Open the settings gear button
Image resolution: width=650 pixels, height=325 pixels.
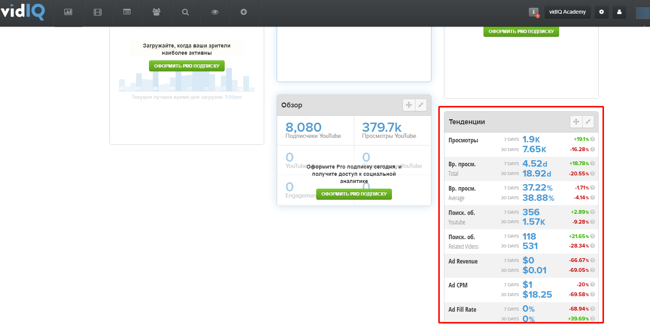coord(601,12)
